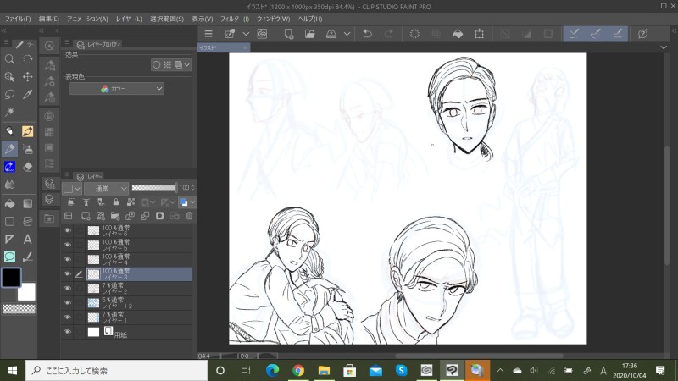The width and height of the screenshot is (678, 381).
Task: Open file using the folder icon
Action: click(309, 34)
